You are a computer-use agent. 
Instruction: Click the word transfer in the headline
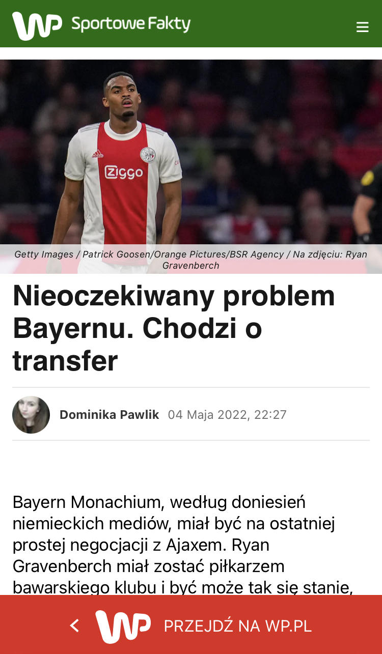coord(65,361)
